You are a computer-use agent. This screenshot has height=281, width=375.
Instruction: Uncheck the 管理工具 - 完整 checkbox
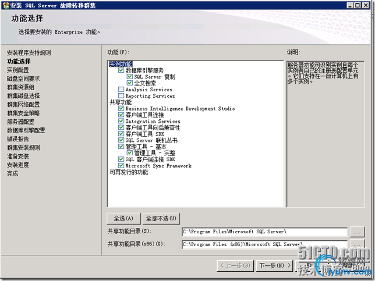point(130,152)
